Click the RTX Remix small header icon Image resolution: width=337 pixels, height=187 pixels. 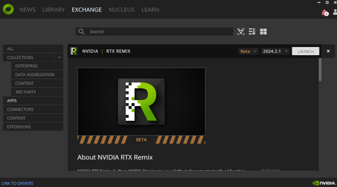coord(74,51)
